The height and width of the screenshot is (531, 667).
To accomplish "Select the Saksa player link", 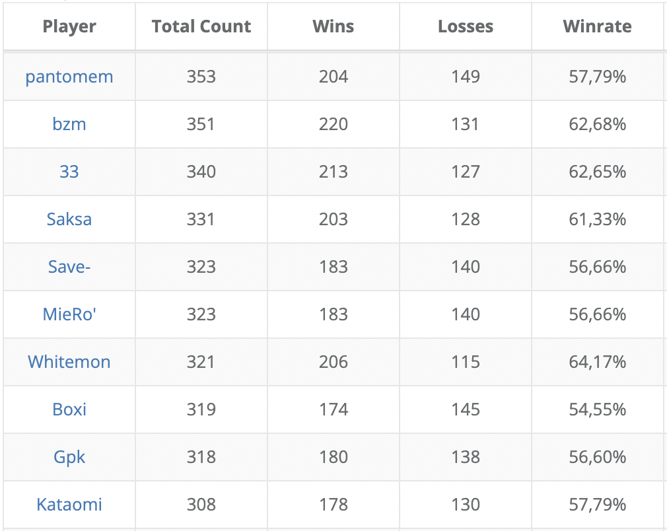I will coord(69,219).
